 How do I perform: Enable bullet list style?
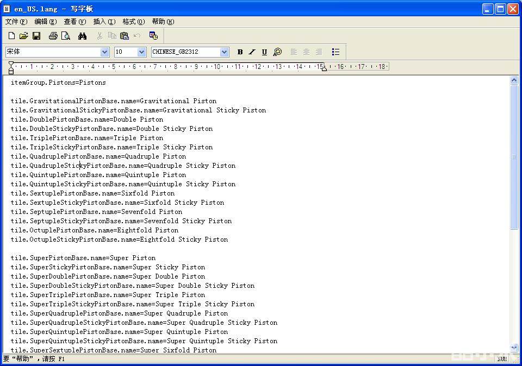pyautogui.click(x=335, y=52)
